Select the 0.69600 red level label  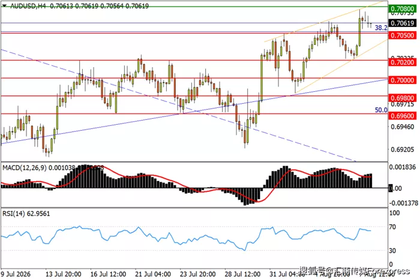point(403,116)
